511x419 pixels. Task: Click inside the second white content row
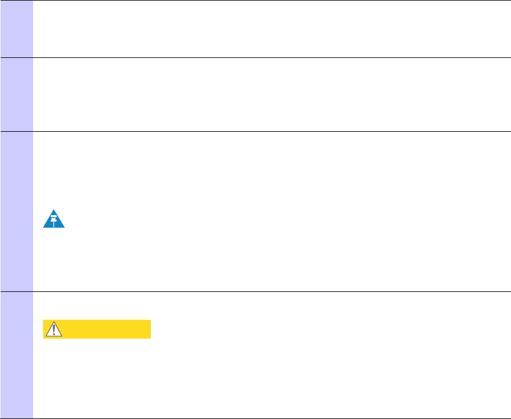pyautogui.click(x=272, y=95)
